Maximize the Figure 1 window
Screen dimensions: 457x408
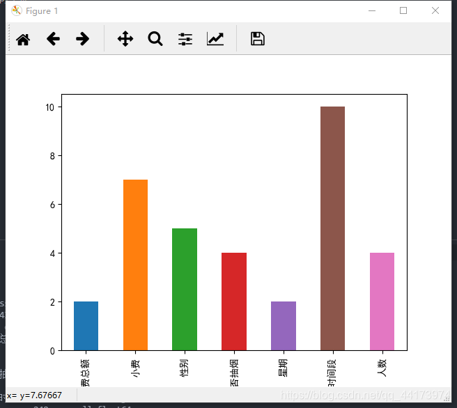click(403, 10)
